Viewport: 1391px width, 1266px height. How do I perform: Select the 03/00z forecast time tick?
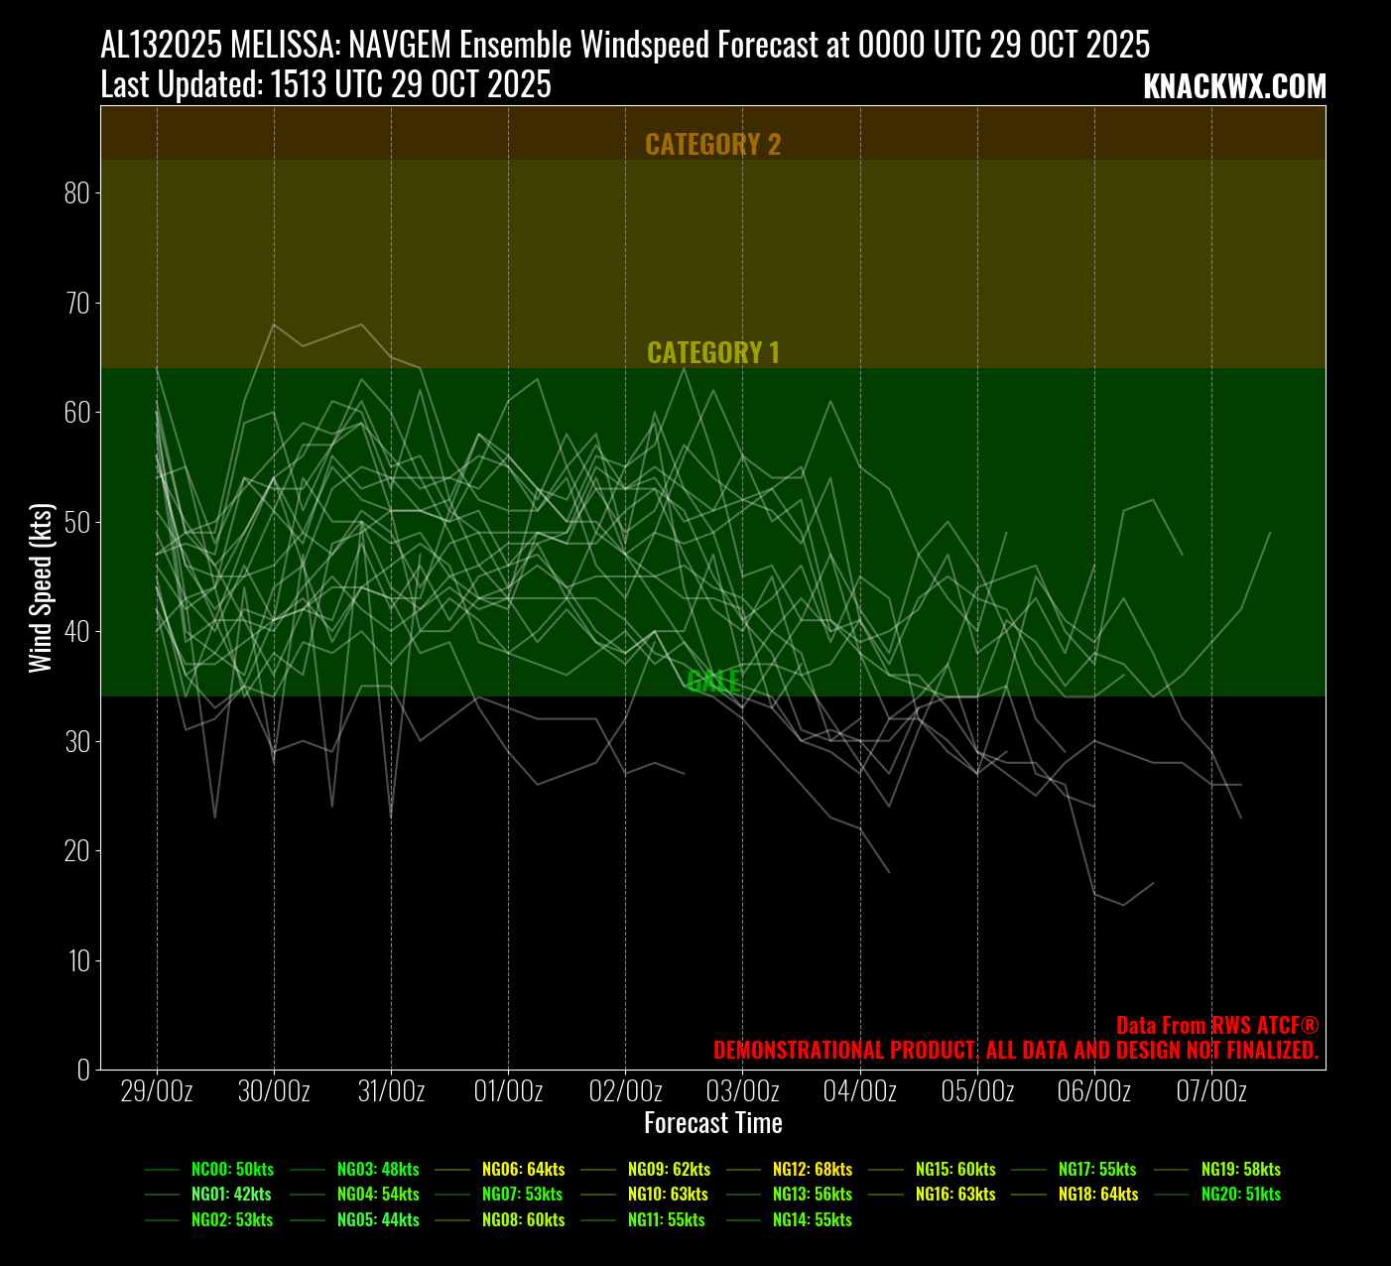742,1092
